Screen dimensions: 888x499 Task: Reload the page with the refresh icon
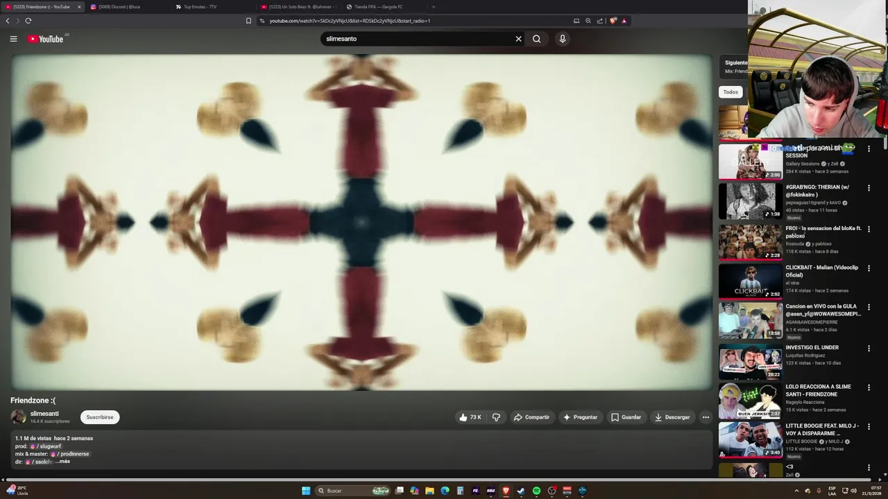(28, 21)
